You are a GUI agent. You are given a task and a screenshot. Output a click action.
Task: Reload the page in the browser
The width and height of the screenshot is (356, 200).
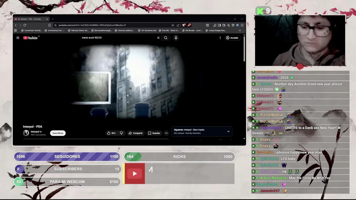[25, 25]
